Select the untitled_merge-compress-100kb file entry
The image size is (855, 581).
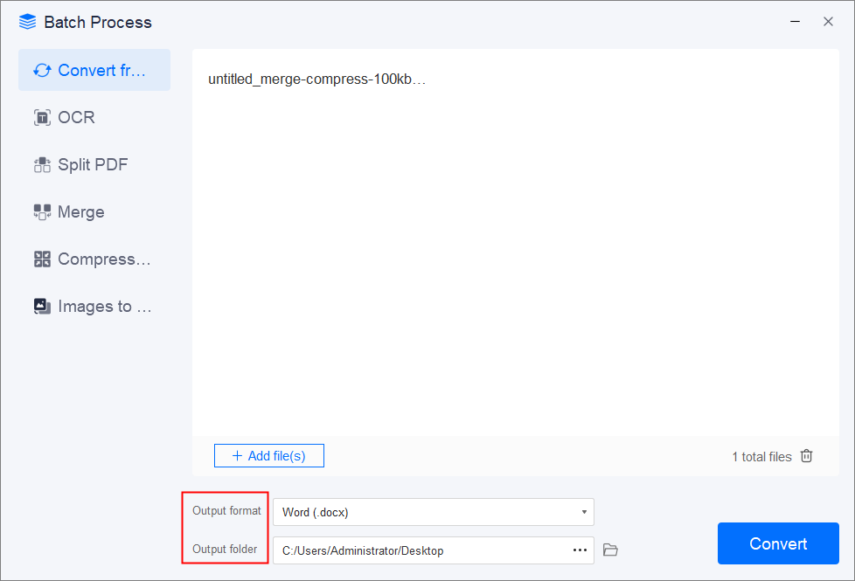point(316,79)
